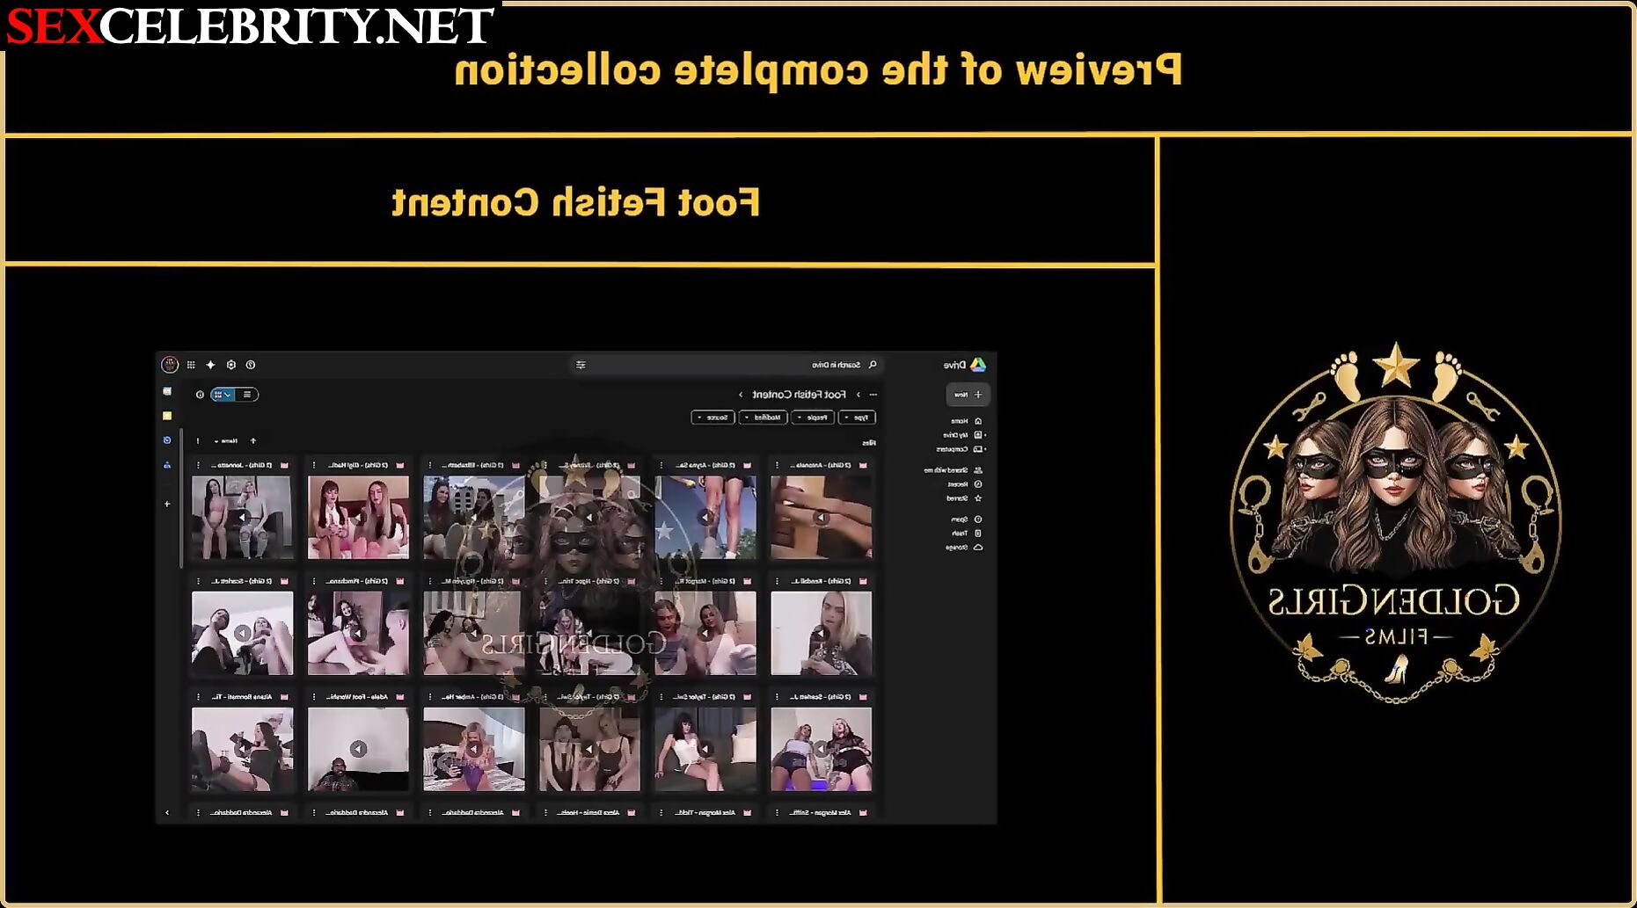Image resolution: width=1637 pixels, height=908 pixels.
Task: Open the Modified filter dropdown
Action: click(763, 418)
